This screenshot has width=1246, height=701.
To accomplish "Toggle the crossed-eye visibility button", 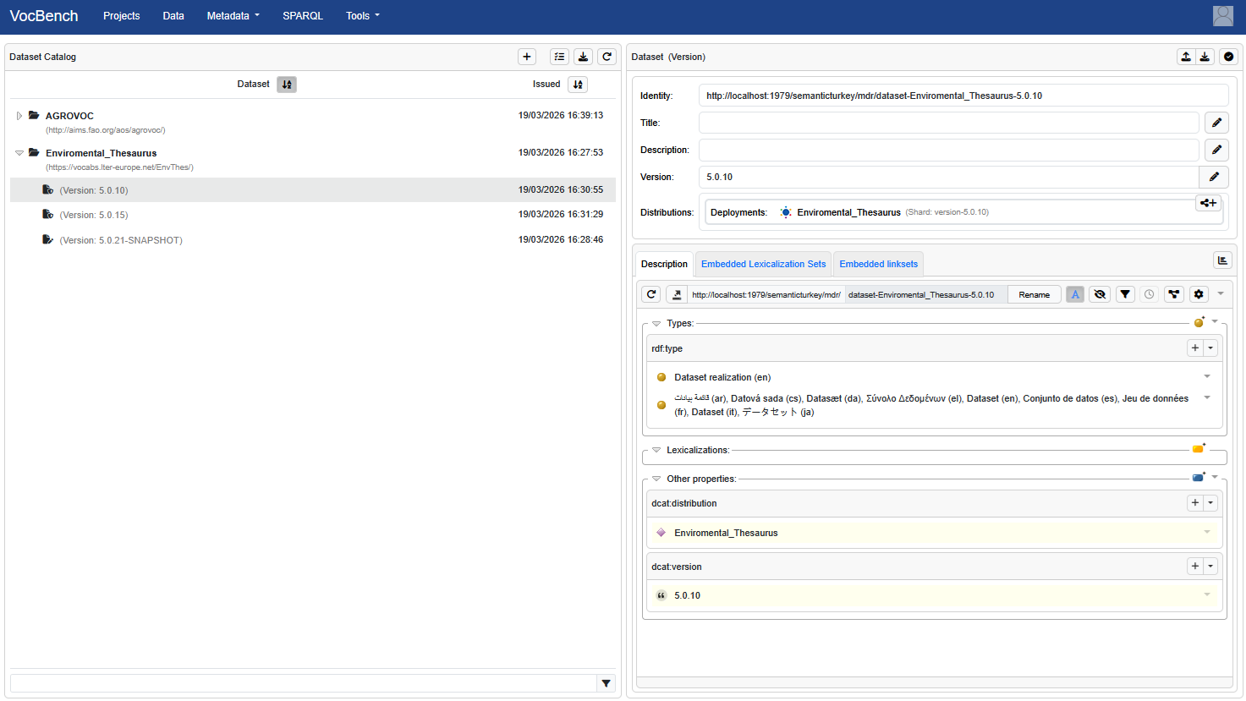I will [x=1100, y=294].
